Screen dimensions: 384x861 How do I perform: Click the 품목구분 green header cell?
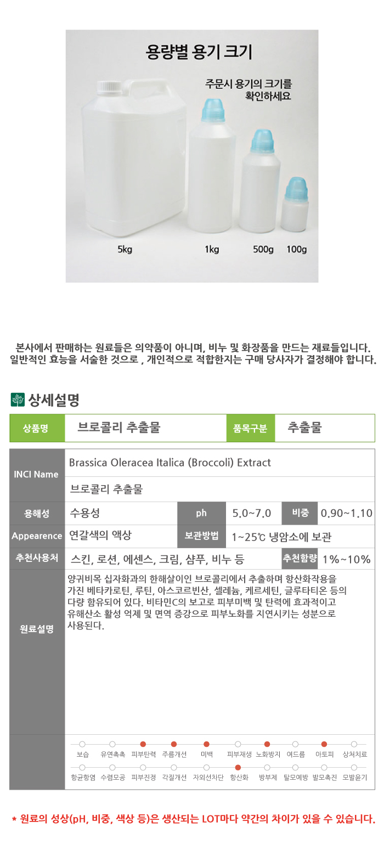(x=250, y=428)
